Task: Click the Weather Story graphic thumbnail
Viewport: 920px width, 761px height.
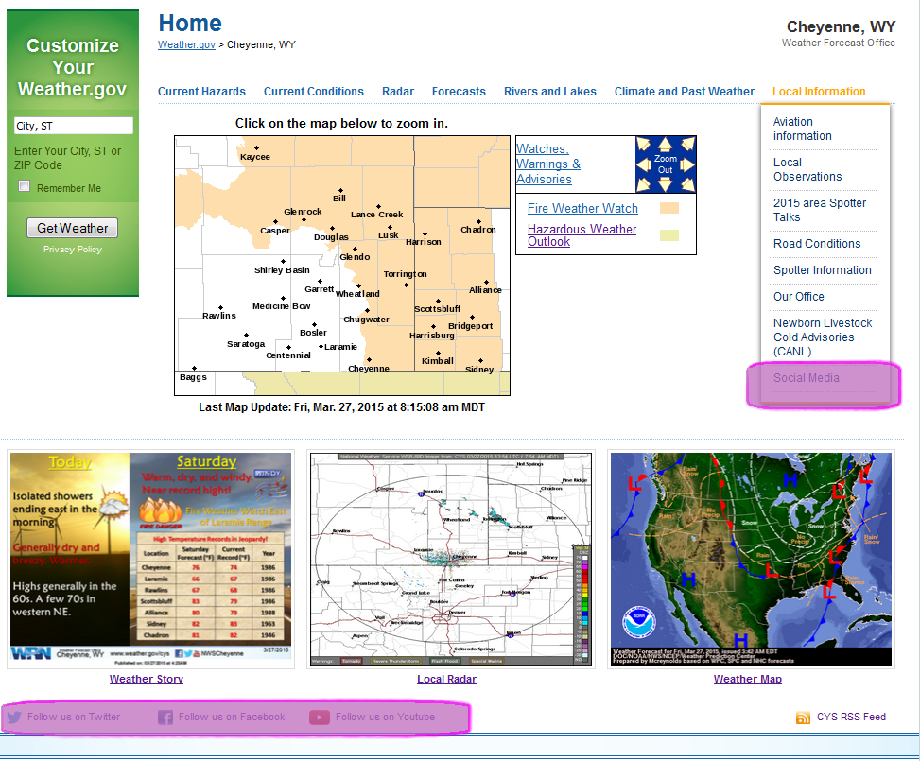Action: 150,558
